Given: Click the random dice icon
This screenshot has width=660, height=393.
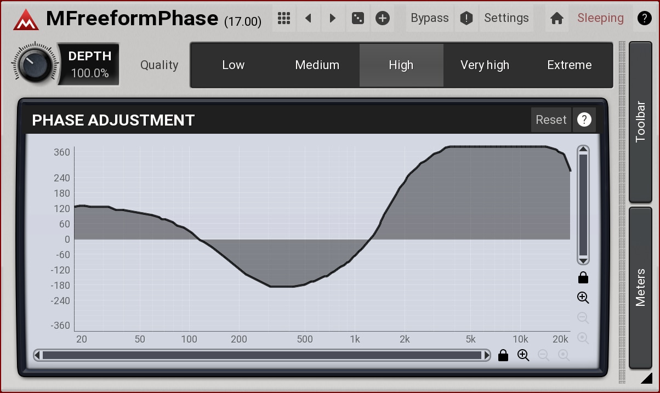Looking at the screenshot, I should [x=357, y=18].
